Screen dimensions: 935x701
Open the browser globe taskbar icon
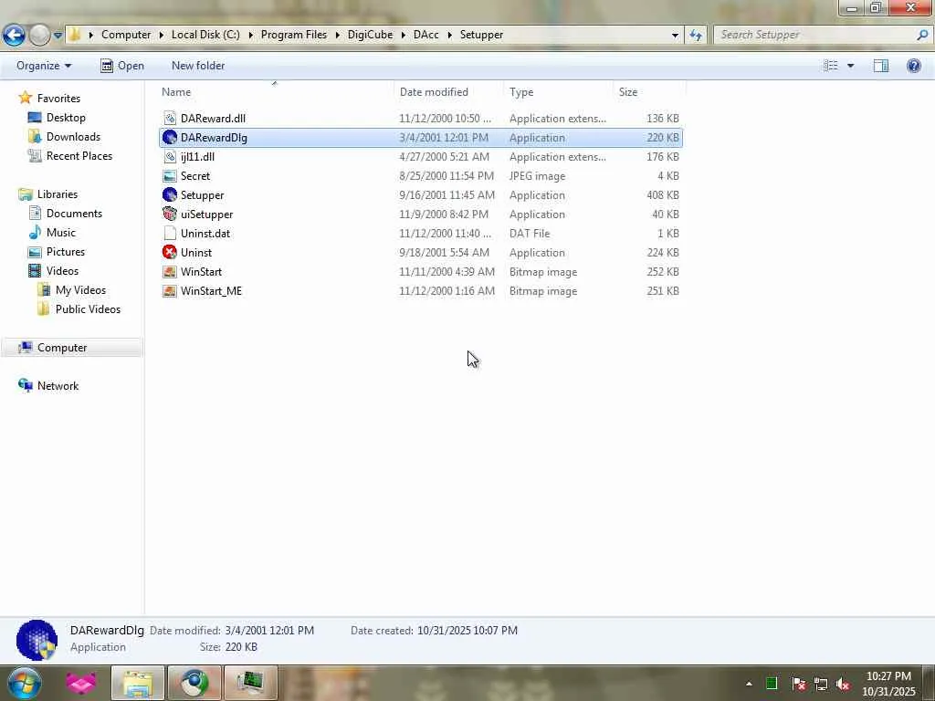(194, 683)
